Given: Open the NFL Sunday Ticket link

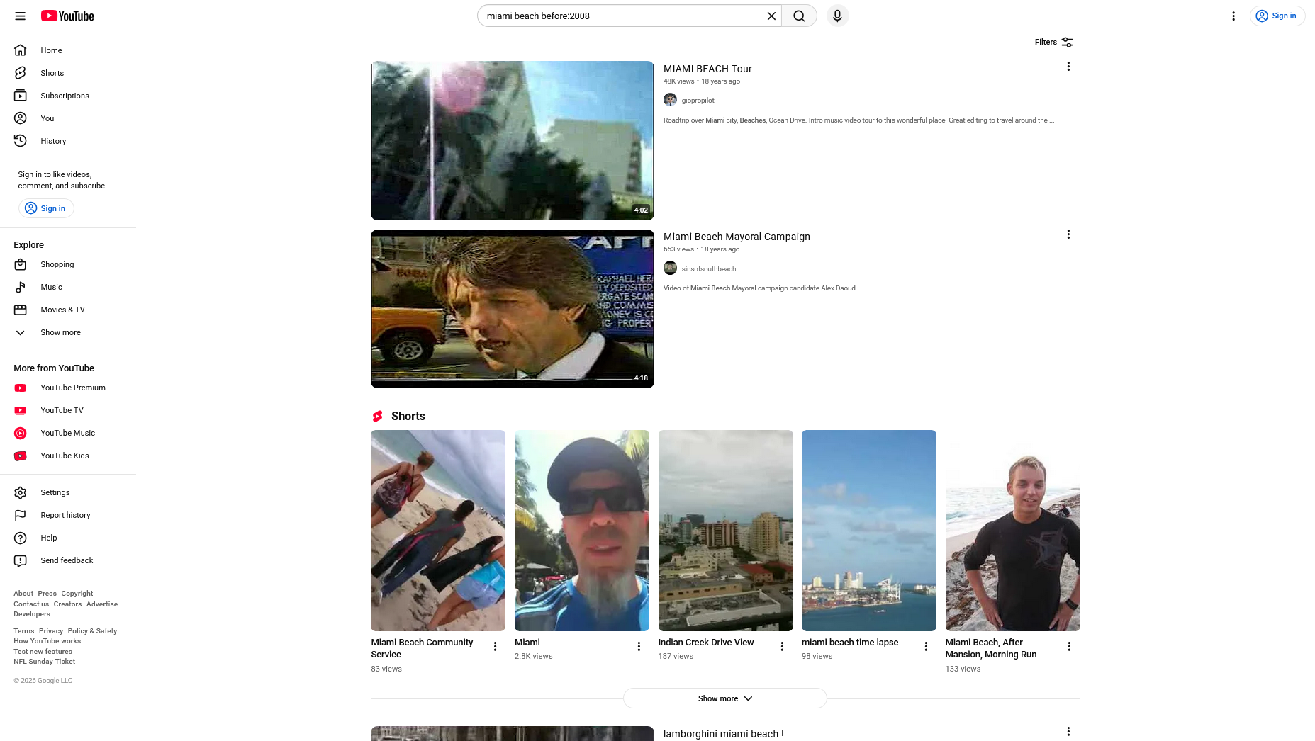Looking at the screenshot, I should click(44, 662).
